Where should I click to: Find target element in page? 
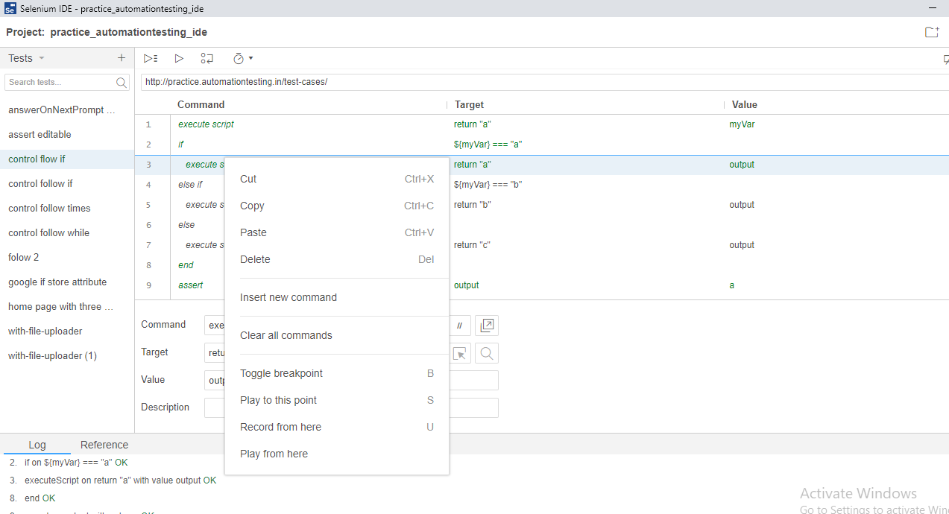tap(487, 353)
